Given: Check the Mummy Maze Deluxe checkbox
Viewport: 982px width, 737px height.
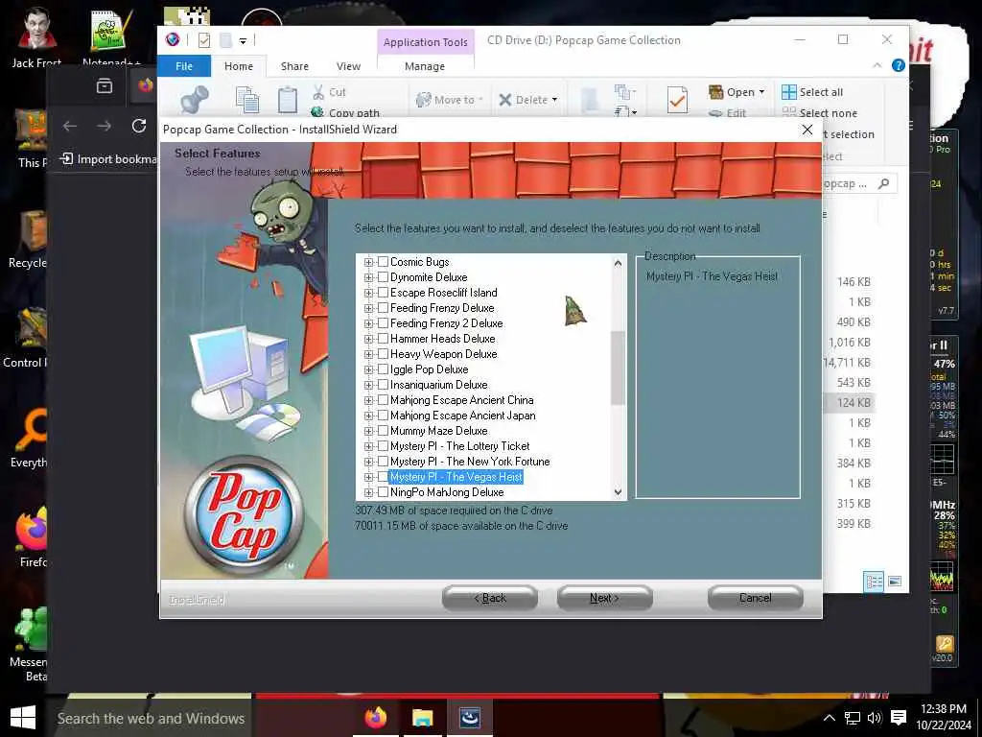Looking at the screenshot, I should pos(383,431).
